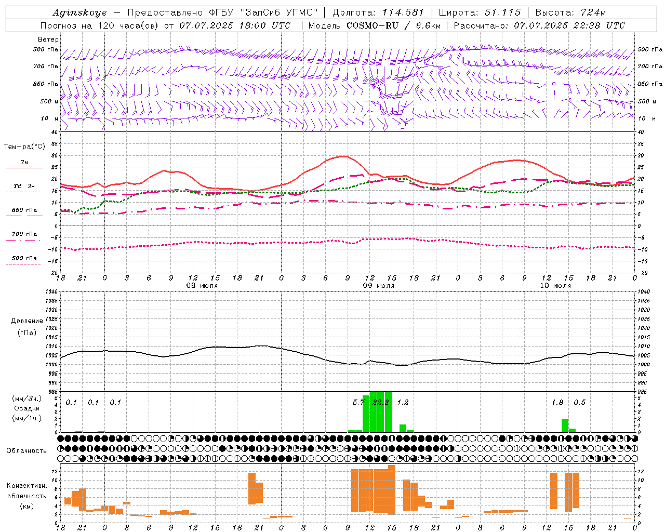Click the 10 м label on left wind axis

point(49,118)
